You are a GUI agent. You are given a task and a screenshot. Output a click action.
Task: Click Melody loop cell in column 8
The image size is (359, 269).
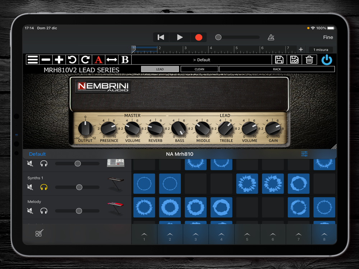(324, 207)
